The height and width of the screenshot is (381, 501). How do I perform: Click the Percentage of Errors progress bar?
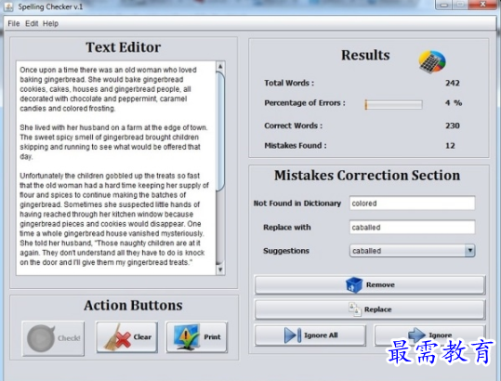(394, 104)
